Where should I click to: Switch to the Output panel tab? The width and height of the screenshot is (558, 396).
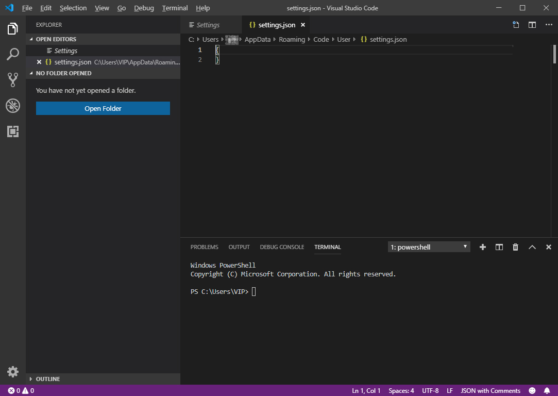pyautogui.click(x=239, y=247)
